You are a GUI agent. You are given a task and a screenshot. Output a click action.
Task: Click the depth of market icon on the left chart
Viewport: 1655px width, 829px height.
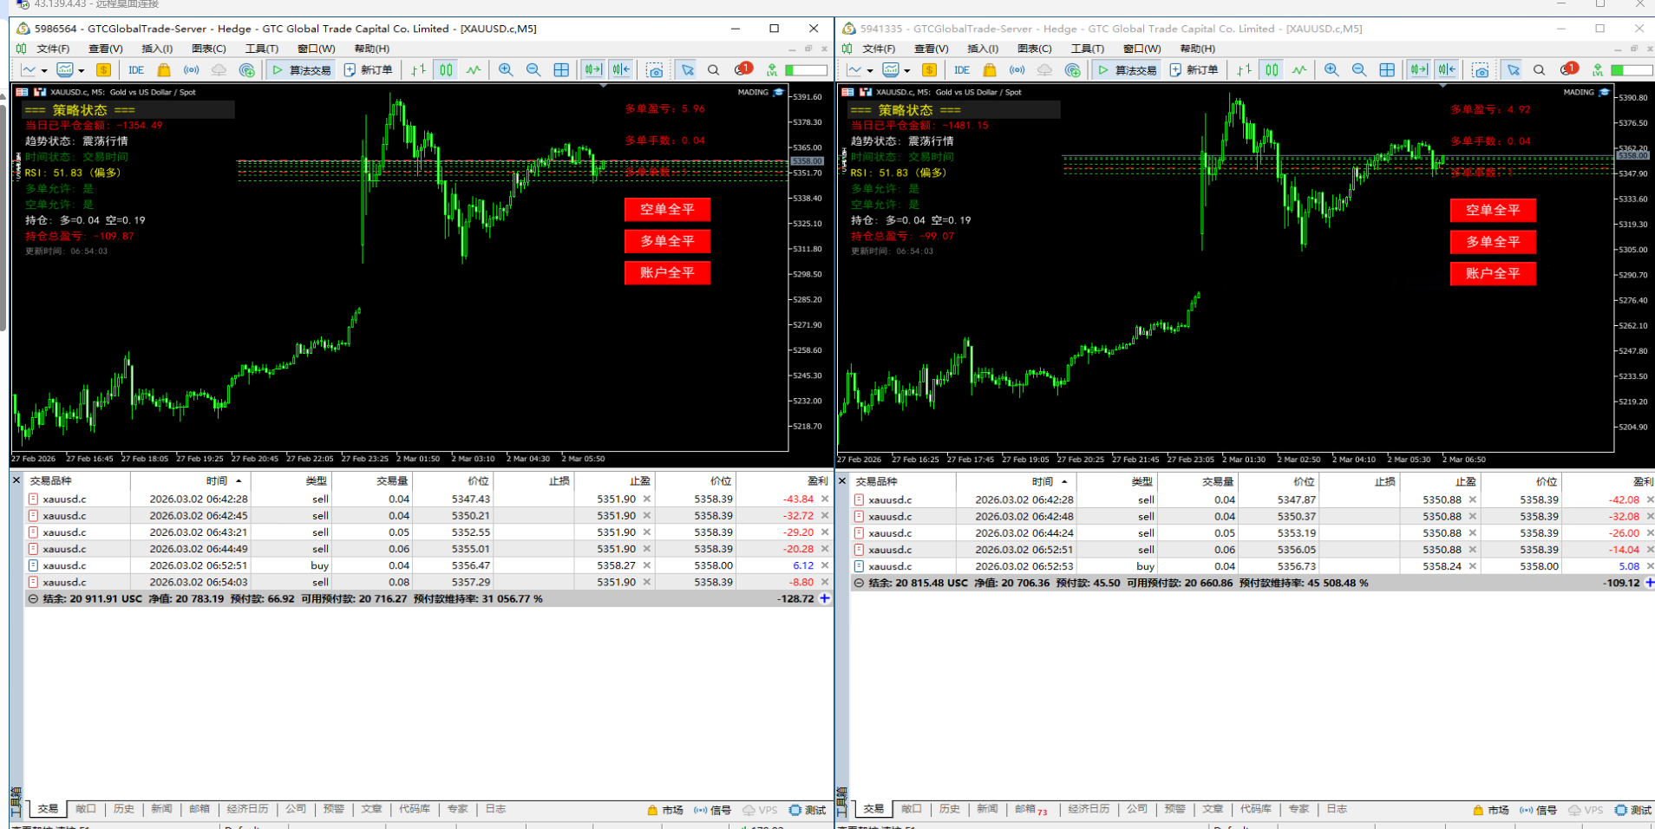(22, 92)
